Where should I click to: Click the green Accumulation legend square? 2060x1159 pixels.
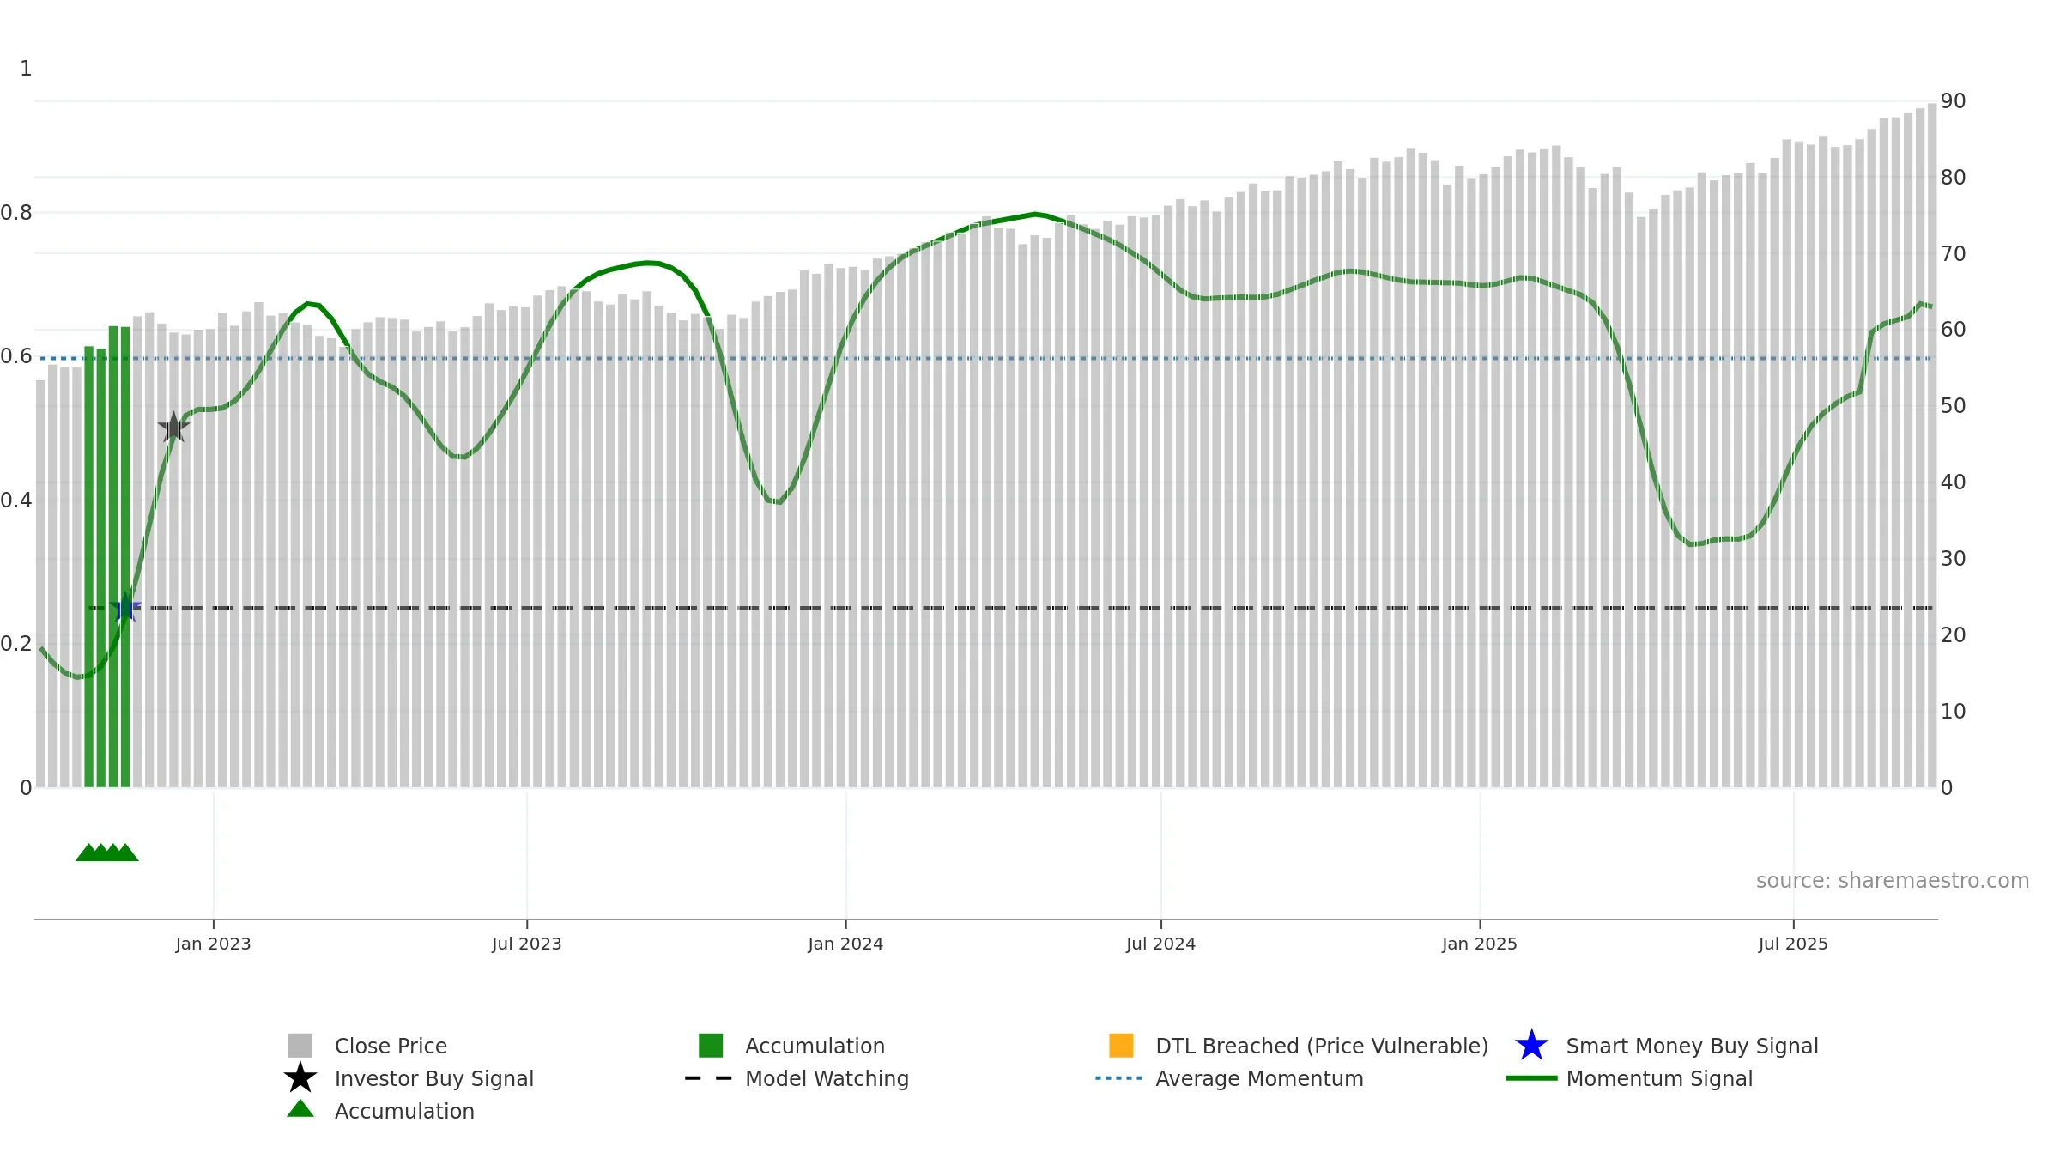(711, 1046)
